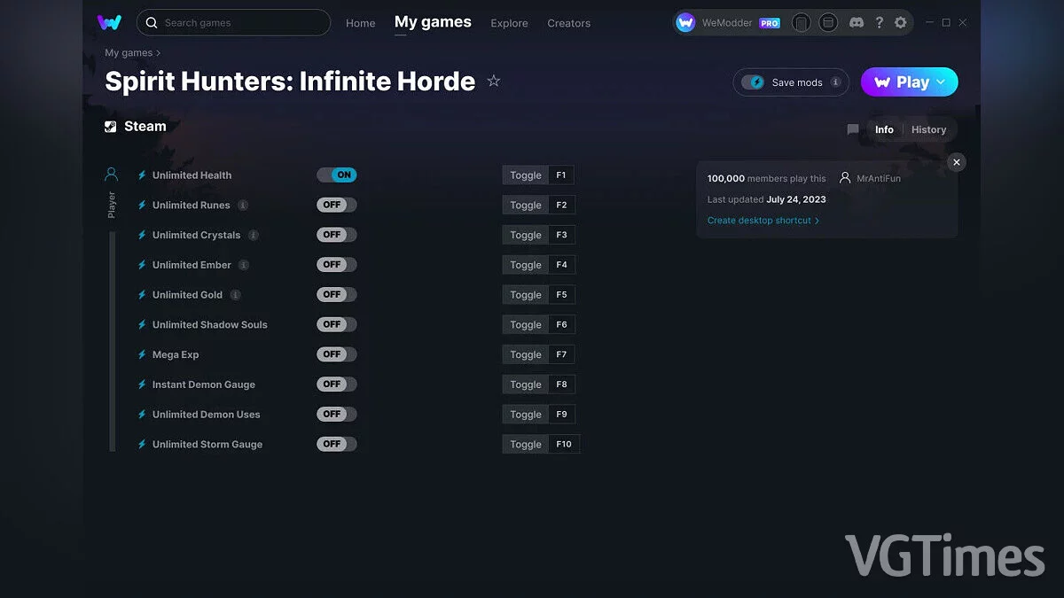
Task: Show info for Unlimited Ember
Action: 244,265
